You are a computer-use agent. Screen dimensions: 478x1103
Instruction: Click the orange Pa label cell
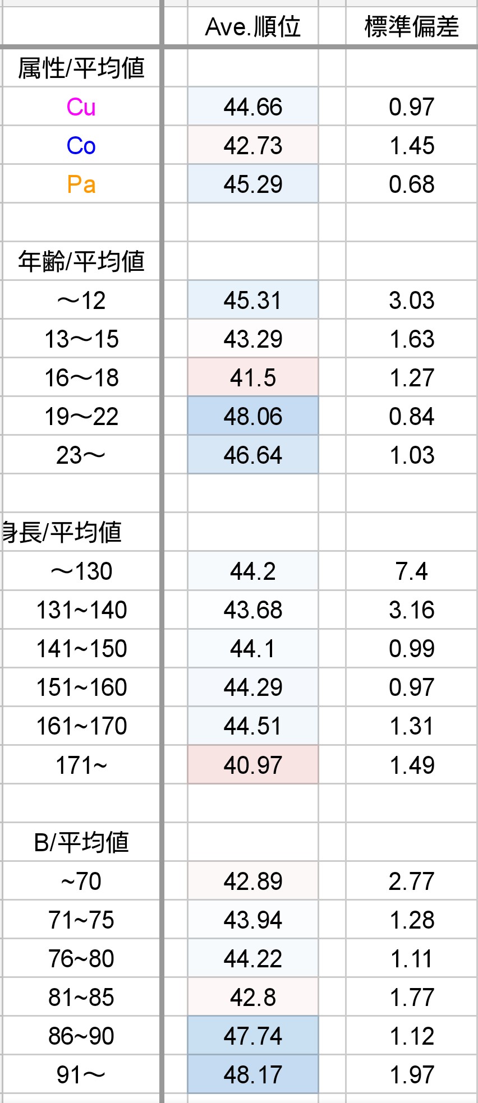tap(81, 184)
